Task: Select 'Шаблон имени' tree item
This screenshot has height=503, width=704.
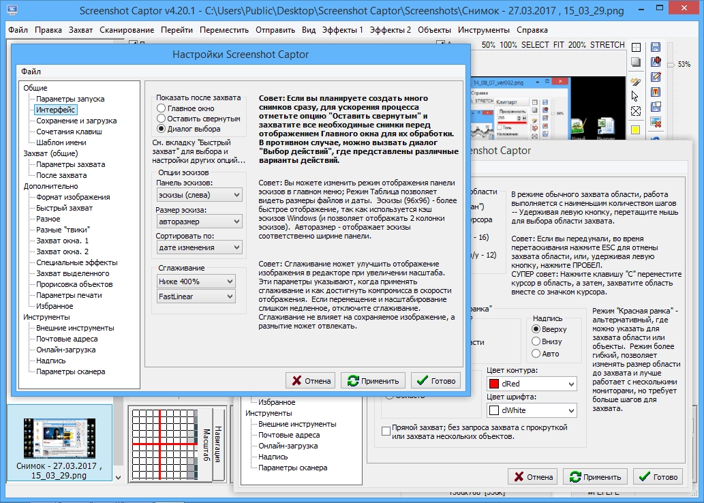Action: 61,142
